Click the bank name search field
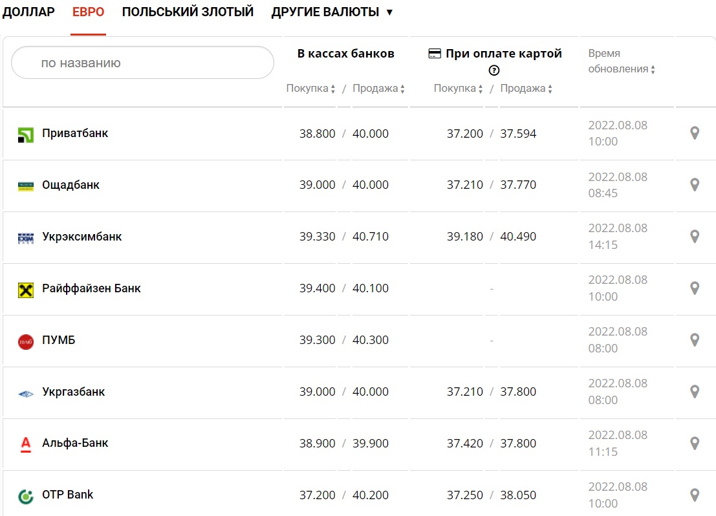Viewport: 716px width, 516px height. [142, 63]
